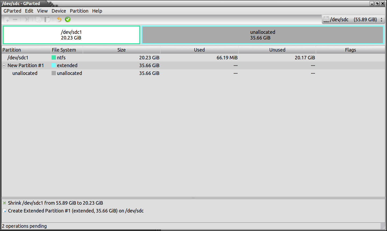Sort by the Flags column header
Screen dimensions: 387x231
pos(350,50)
